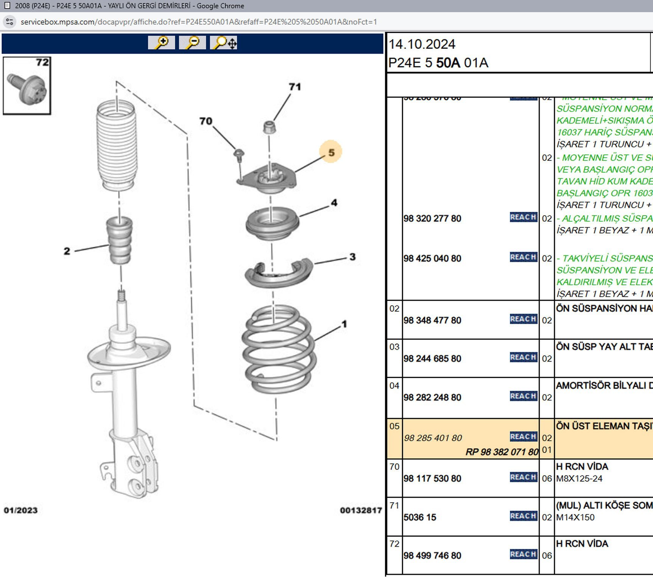Image resolution: width=653 pixels, height=581 pixels.
Task: Click part number 98 425 040 80
Action: pyautogui.click(x=432, y=259)
